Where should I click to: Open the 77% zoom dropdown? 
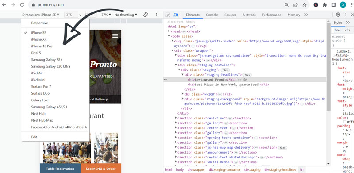pyautogui.click(x=106, y=15)
